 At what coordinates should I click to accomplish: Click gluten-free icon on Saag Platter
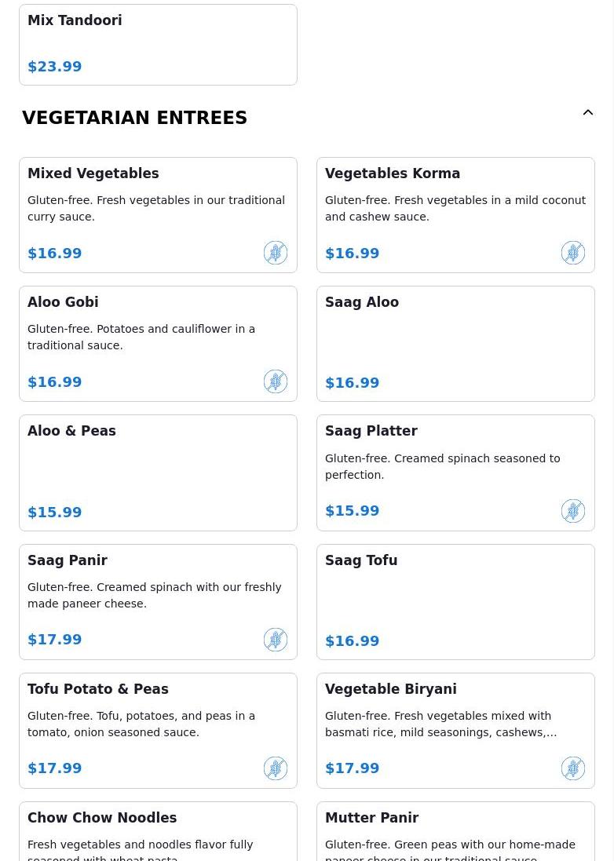(573, 511)
